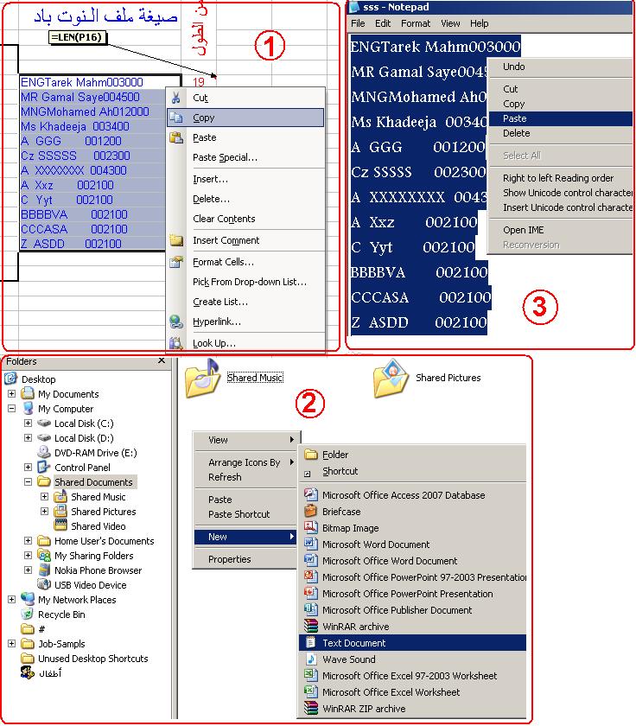Click the Control Panel icon in tree
Viewport: 636px width, 726px height.
tap(44, 468)
